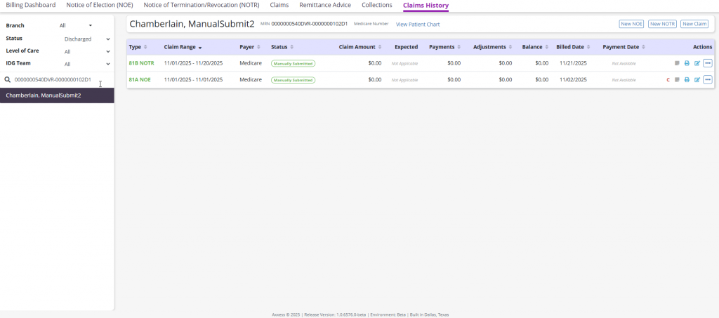Open the Remittance Advice tab
Screen dimensions: 719x318
point(324,5)
